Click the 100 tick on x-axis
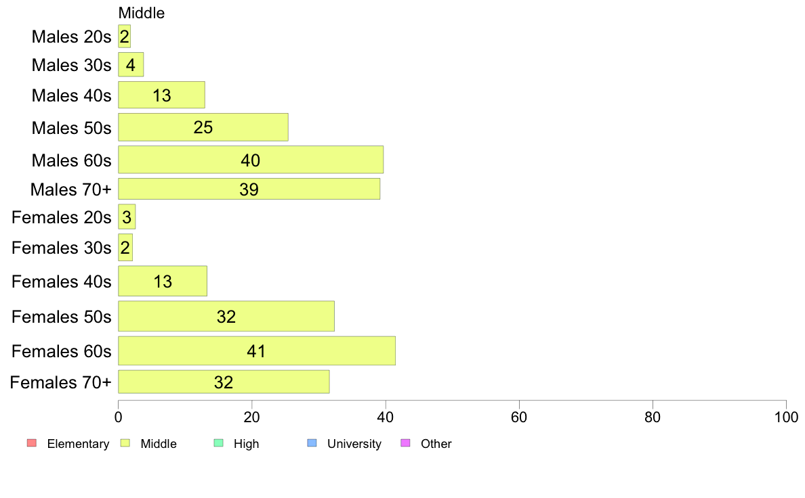This screenshot has width=805, height=498. click(x=786, y=417)
